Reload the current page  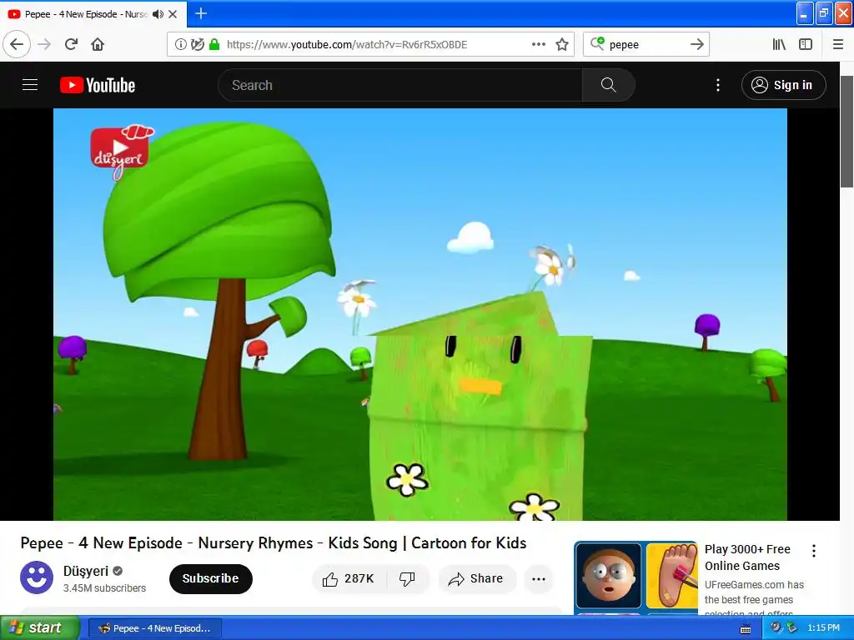pyautogui.click(x=72, y=44)
